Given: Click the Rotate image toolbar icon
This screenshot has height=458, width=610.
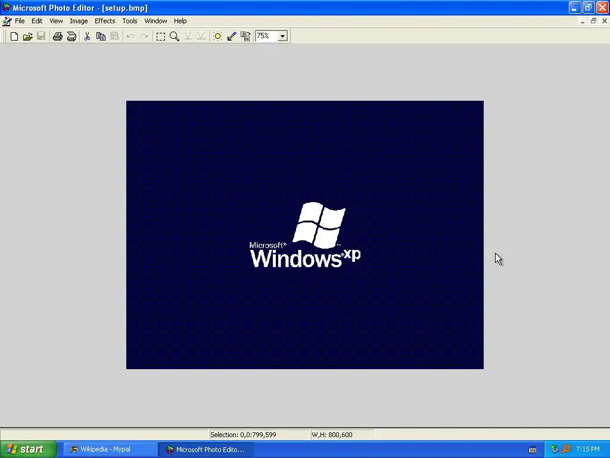Looking at the screenshot, I should pos(245,36).
